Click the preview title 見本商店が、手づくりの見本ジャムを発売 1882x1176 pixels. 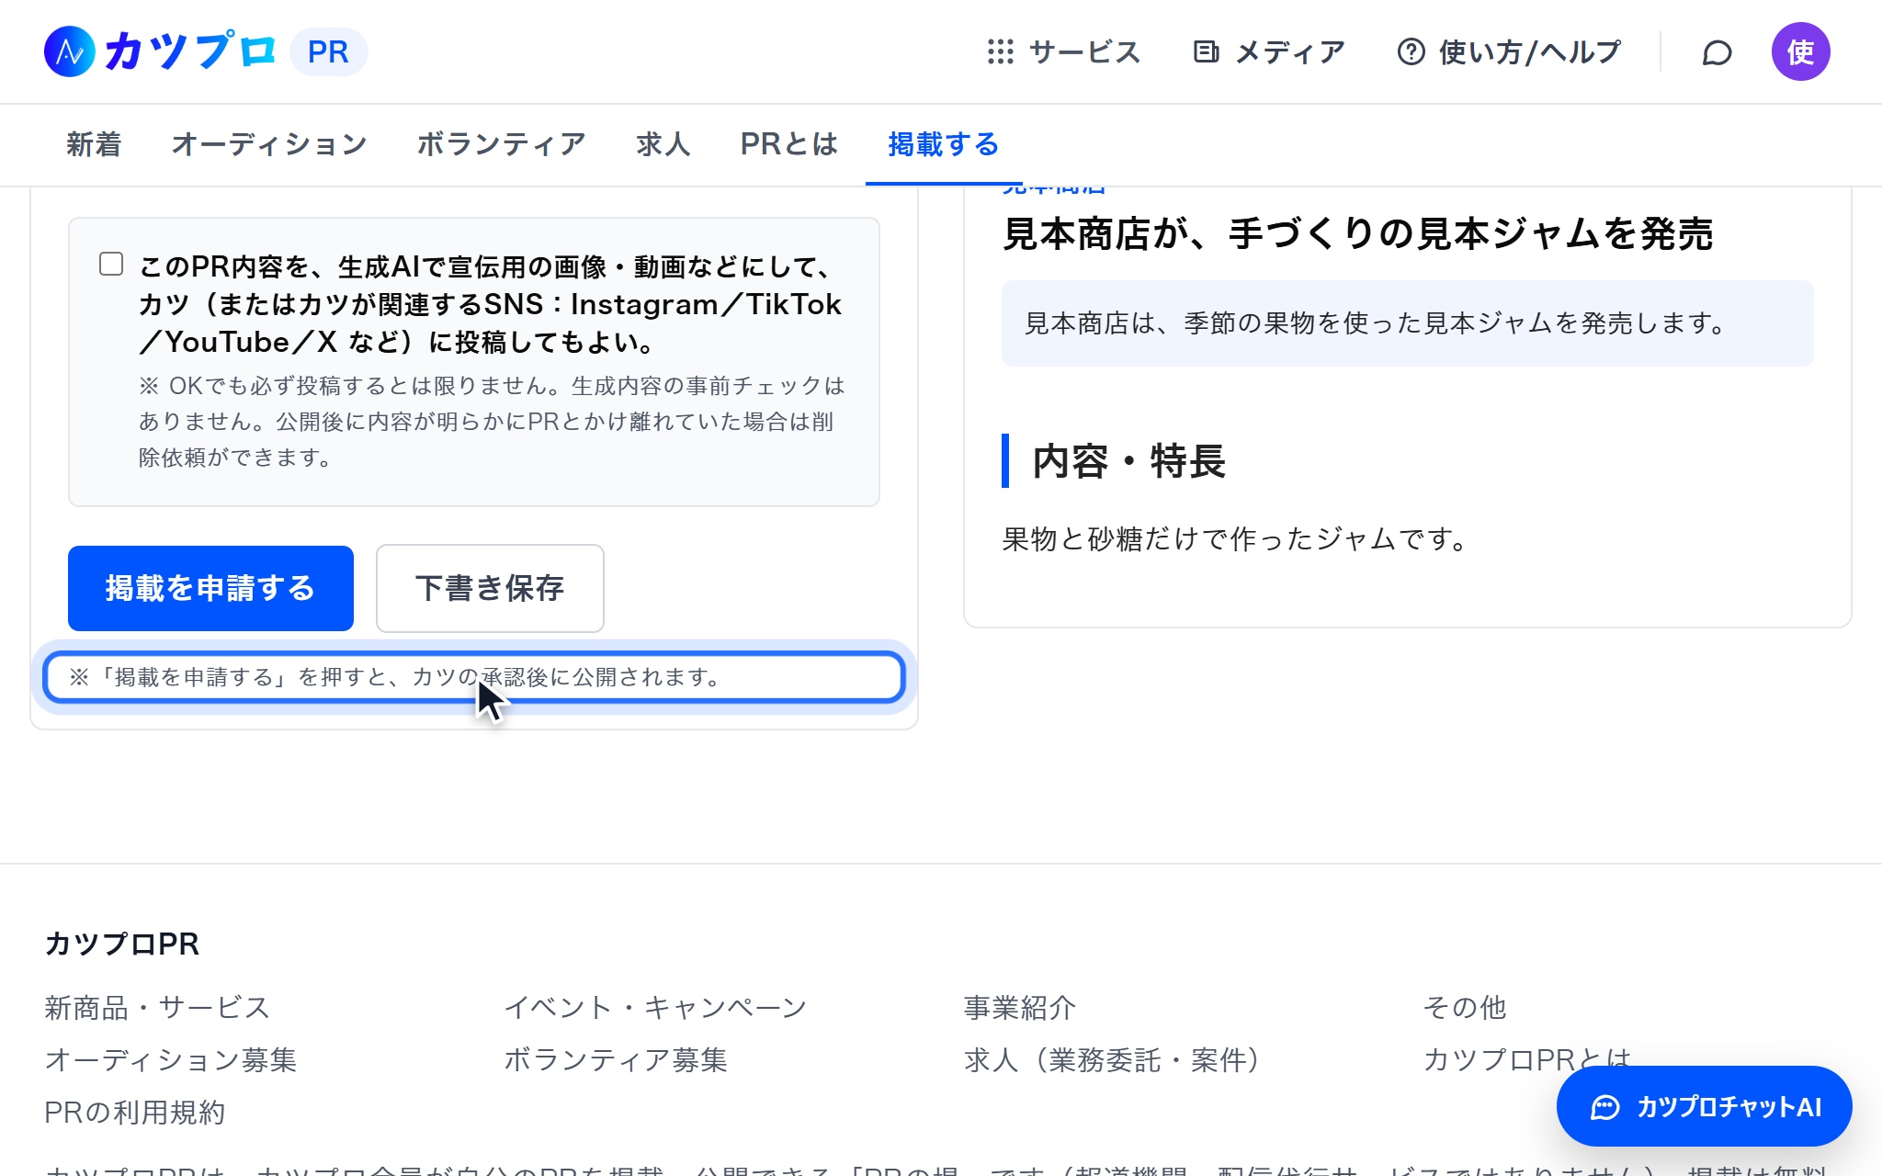click(1358, 233)
